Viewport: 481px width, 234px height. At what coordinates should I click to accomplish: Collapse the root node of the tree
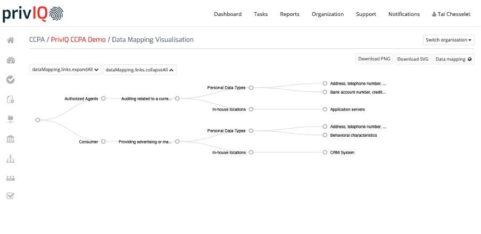point(38,120)
